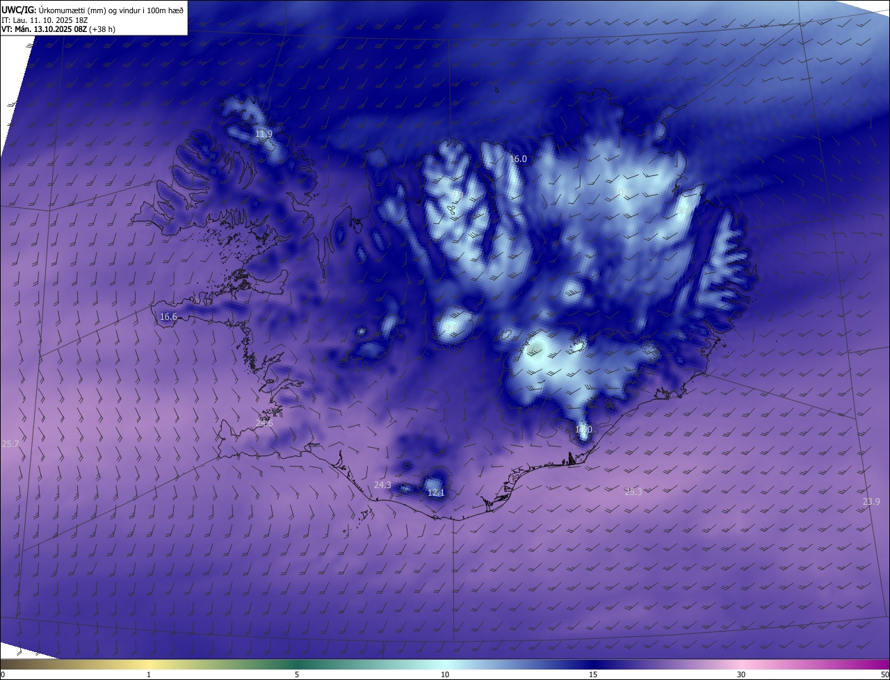This screenshot has width=890, height=680.
Task: Click the 12.1 value on the map
Action: pyautogui.click(x=436, y=492)
